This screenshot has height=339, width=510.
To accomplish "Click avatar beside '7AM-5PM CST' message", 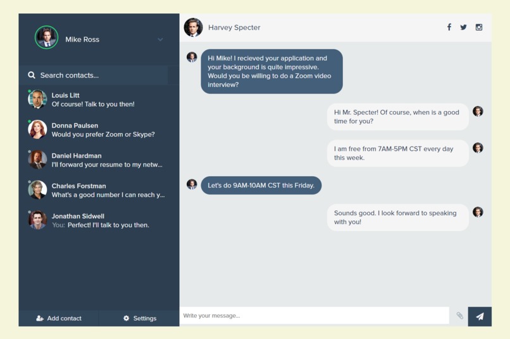I will pyautogui.click(x=478, y=148).
